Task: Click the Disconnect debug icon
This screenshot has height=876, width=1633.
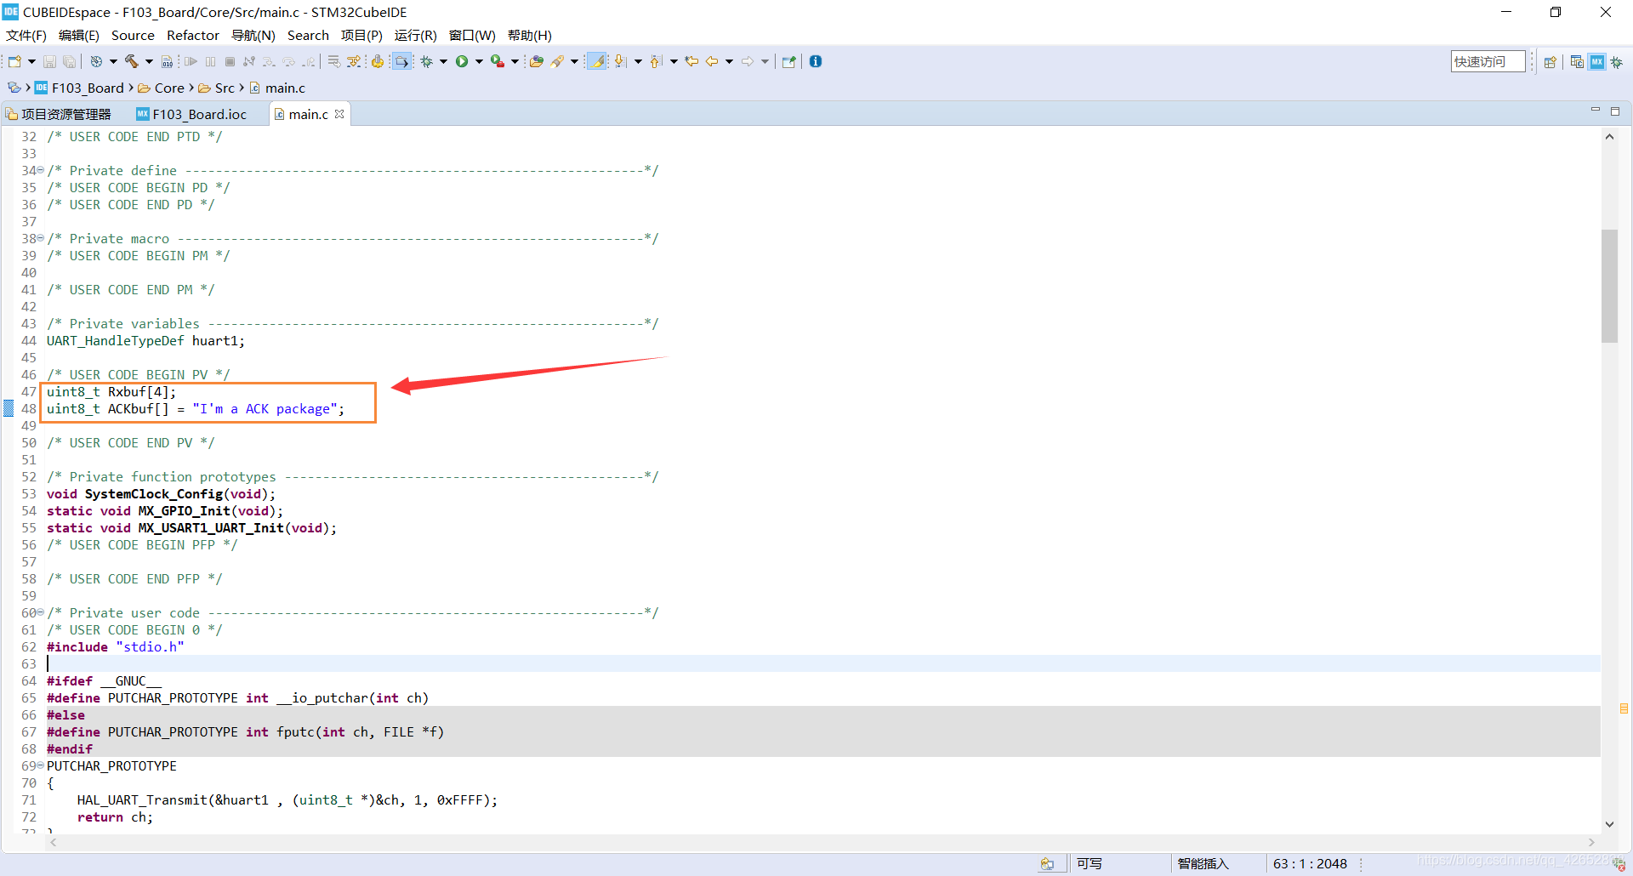Action: [249, 61]
